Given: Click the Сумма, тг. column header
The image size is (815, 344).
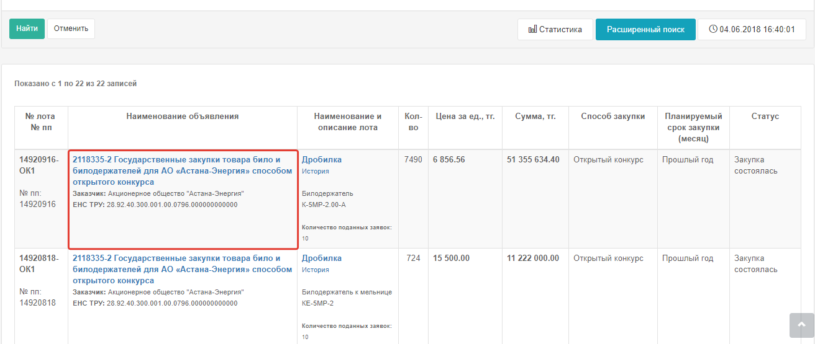Looking at the screenshot, I should click(535, 117).
